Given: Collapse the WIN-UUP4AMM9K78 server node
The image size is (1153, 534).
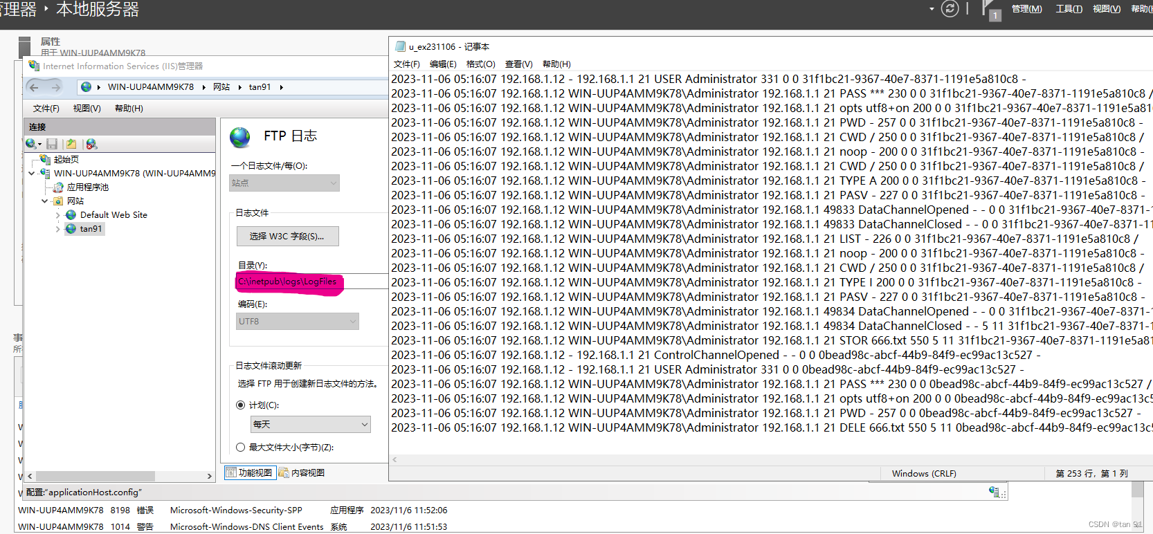Looking at the screenshot, I should [32, 173].
